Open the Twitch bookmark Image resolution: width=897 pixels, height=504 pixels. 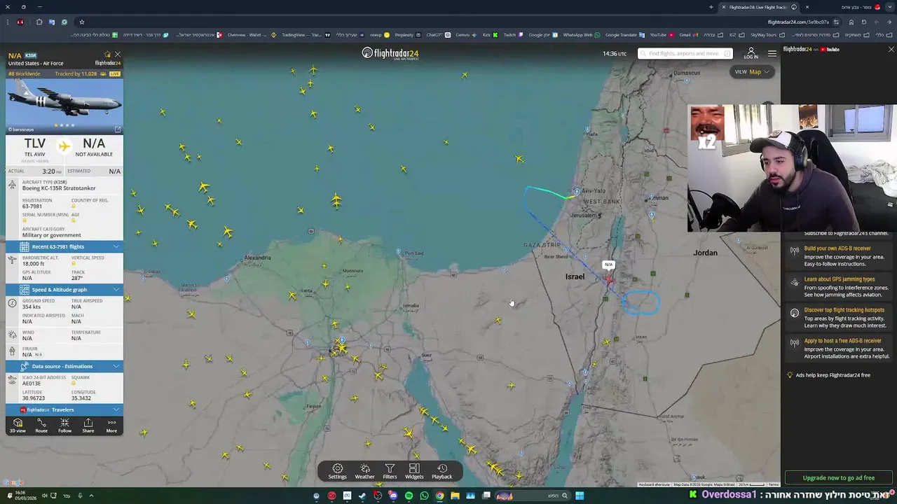pyautogui.click(x=512, y=34)
